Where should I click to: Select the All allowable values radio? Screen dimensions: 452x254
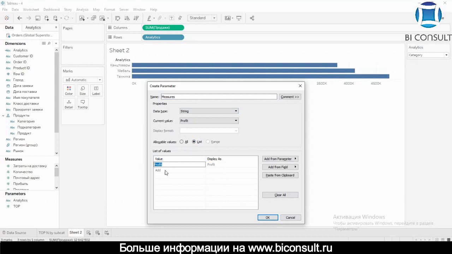pos(182,142)
